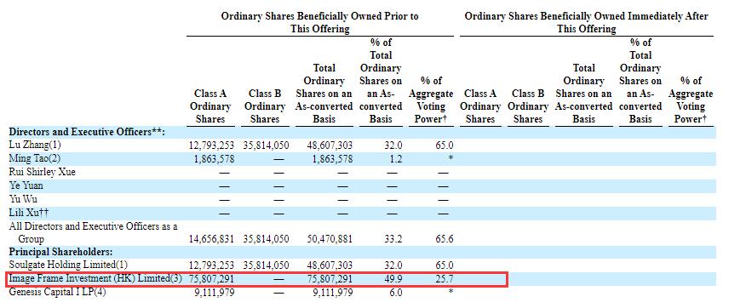The width and height of the screenshot is (746, 308).
Task: Select the 75,807,291 Class A shares value
Action: click(212, 279)
